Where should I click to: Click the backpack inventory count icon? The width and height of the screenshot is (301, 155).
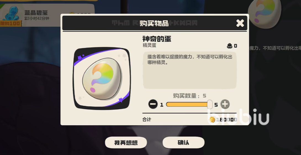click(229, 46)
